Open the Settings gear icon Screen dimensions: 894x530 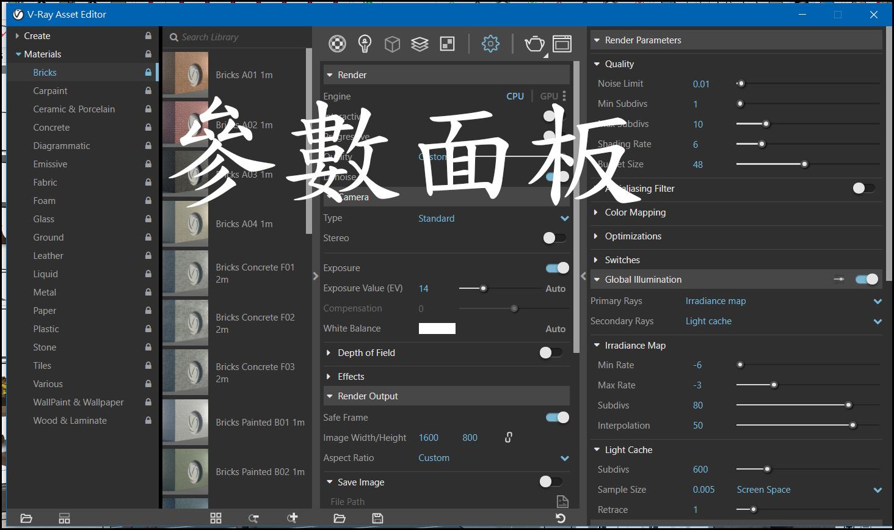pyautogui.click(x=490, y=43)
